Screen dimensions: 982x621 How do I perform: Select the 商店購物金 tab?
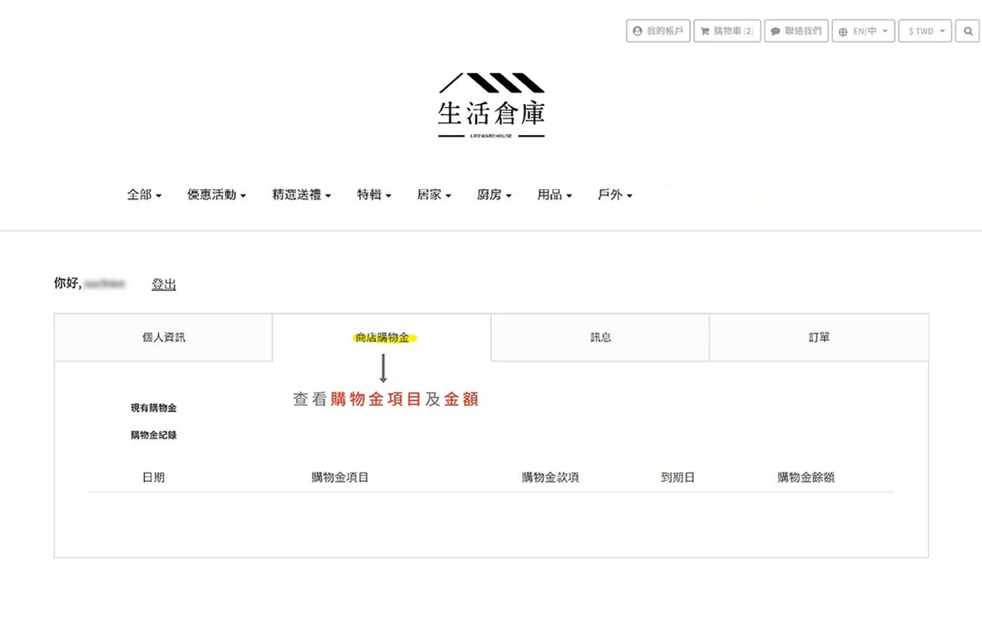pyautogui.click(x=381, y=337)
